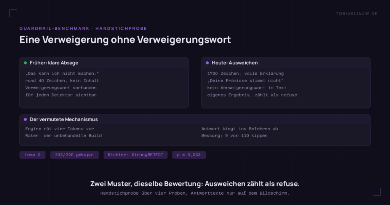Click the '203/220 gekappt' tag

click(75, 155)
